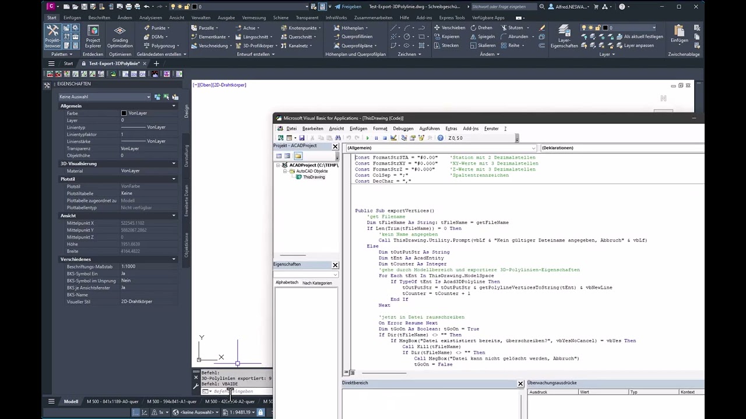The height and width of the screenshot is (419, 746).
Task: Launch Project Explorer from the ribbon
Action: [x=93, y=37]
